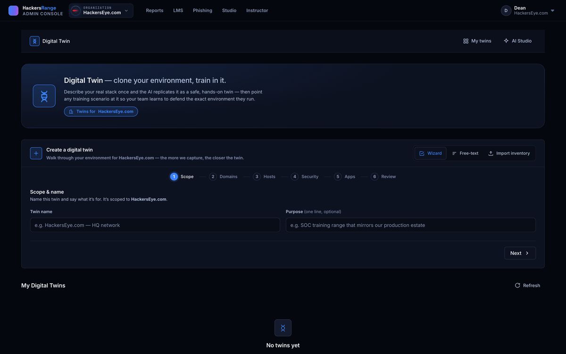
Task: Select the Wizard mode tab
Action: click(x=431, y=153)
